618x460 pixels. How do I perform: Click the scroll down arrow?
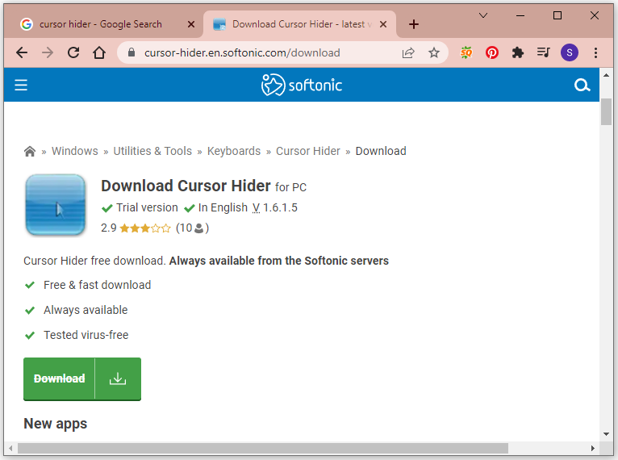tap(606, 434)
